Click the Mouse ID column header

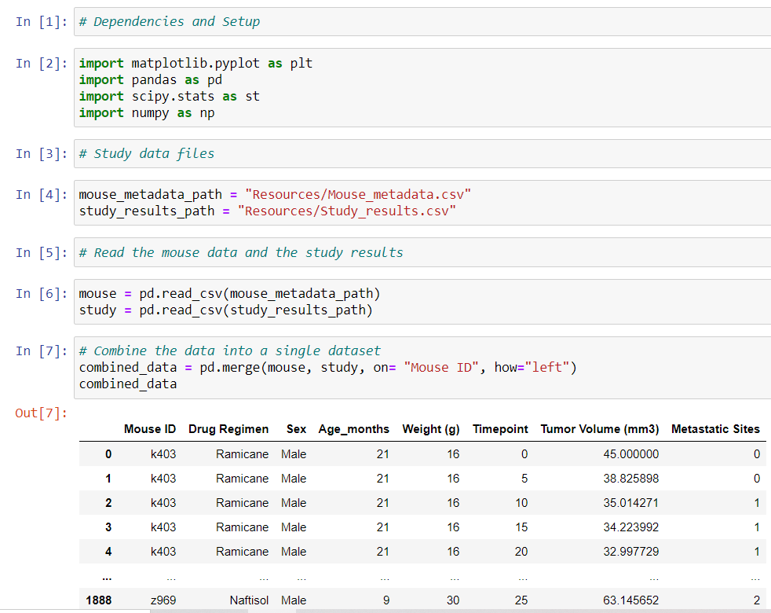[150, 429]
